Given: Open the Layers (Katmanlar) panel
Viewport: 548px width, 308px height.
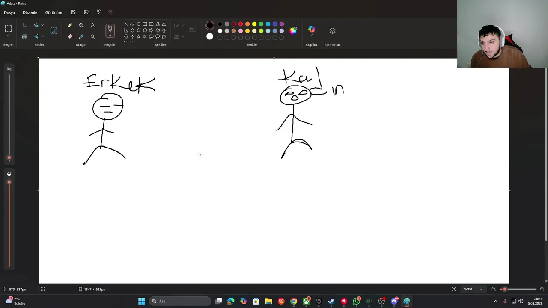Looking at the screenshot, I should (332, 31).
